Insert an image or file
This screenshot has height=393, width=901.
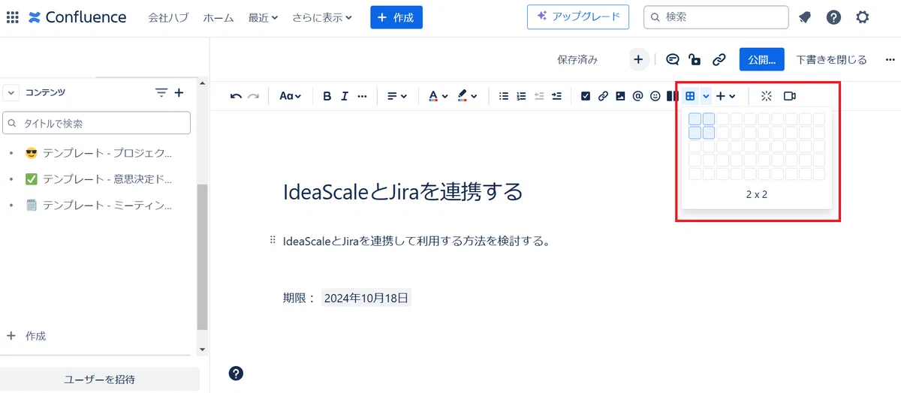click(x=620, y=96)
